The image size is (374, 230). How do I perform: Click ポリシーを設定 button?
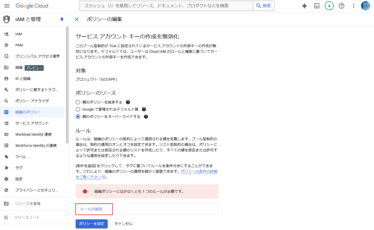(92, 224)
